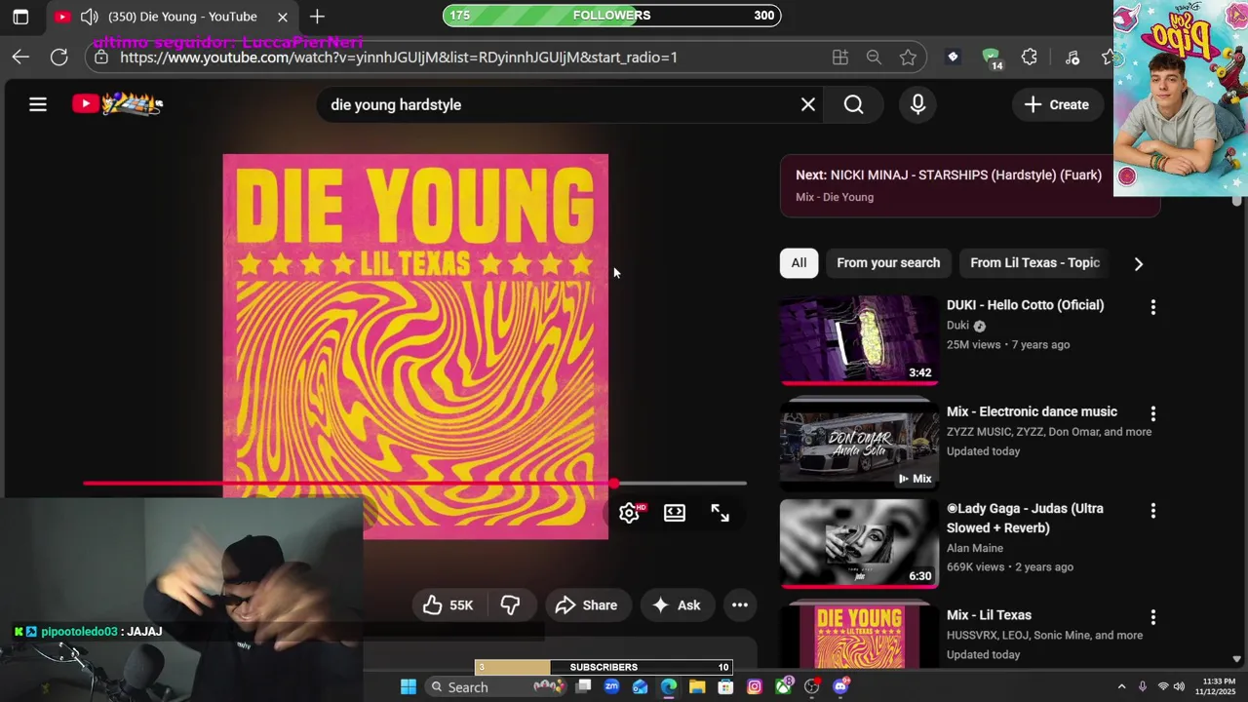Click the Ask button

(x=677, y=605)
